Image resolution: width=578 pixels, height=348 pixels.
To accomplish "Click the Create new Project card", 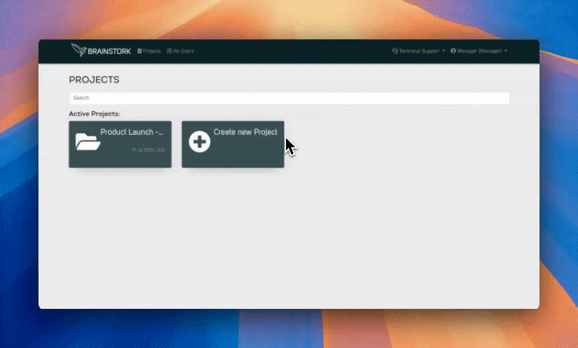I will click(233, 144).
